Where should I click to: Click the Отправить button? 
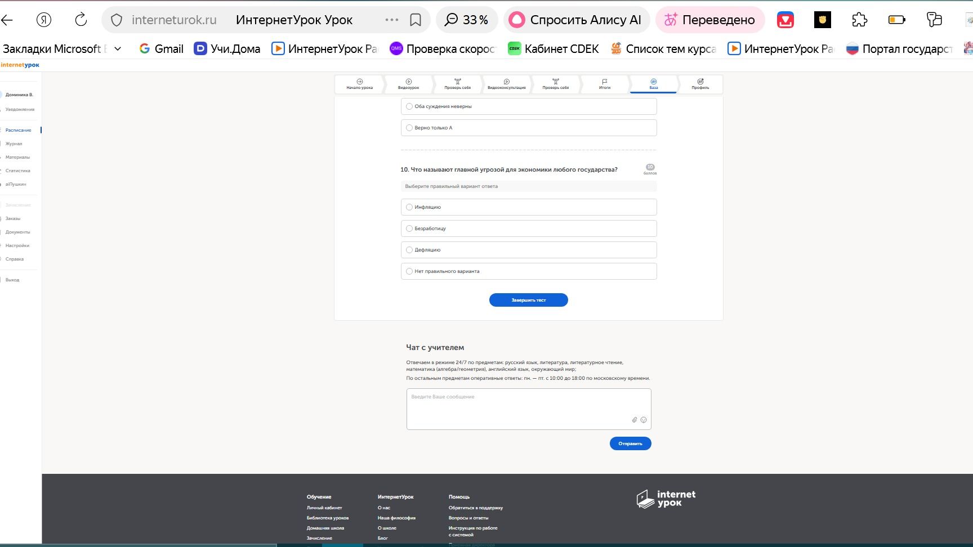click(630, 443)
